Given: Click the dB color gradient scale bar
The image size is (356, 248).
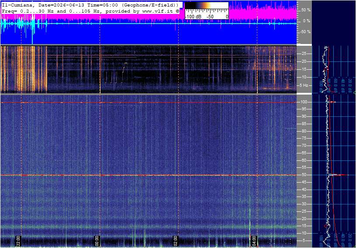Looking at the screenshot, I should 207,6.
